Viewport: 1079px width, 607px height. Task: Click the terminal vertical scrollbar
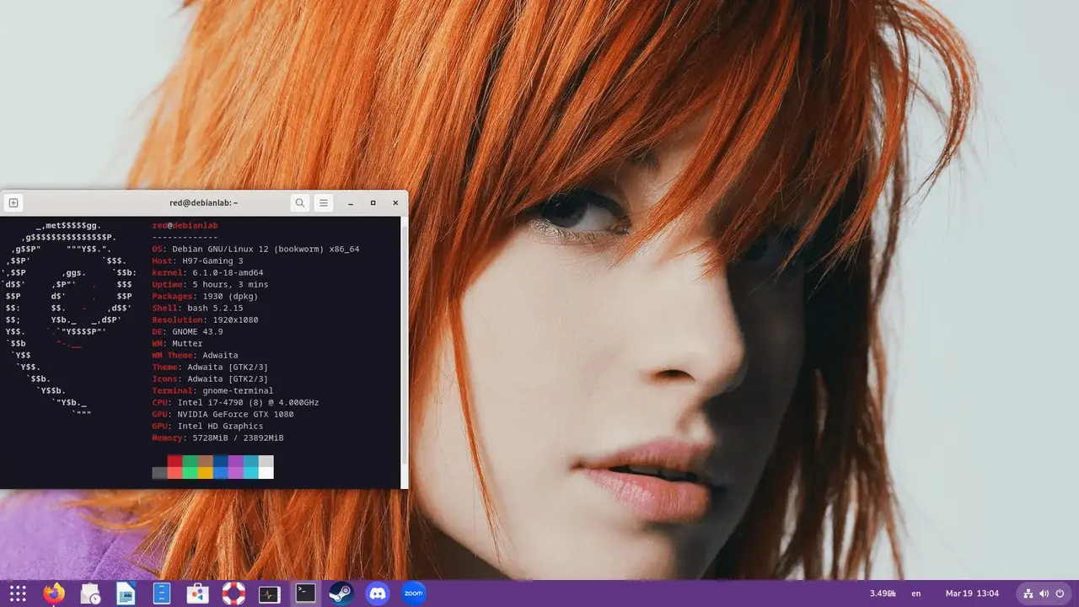click(x=404, y=344)
